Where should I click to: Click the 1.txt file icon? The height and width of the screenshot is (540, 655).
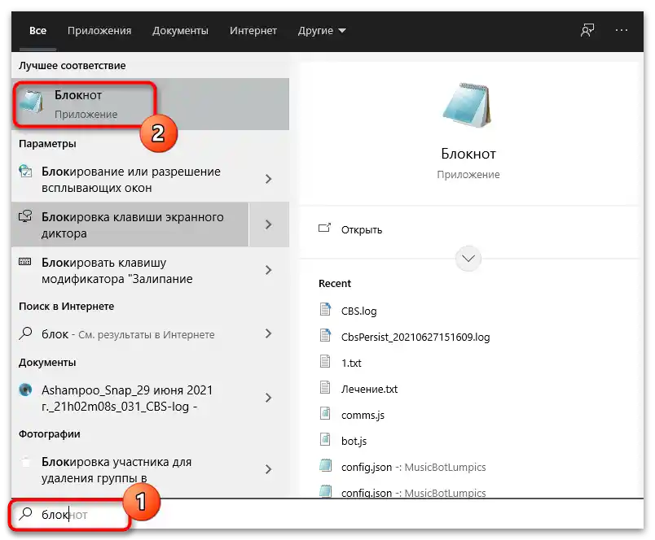coord(325,361)
